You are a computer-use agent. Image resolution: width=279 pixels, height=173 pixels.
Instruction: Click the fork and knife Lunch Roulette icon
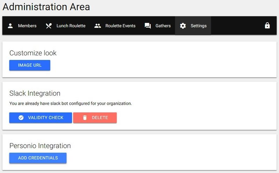click(x=49, y=26)
